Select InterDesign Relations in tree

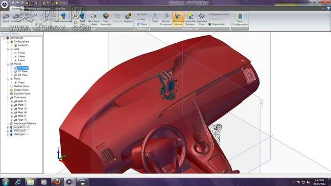[25, 124]
